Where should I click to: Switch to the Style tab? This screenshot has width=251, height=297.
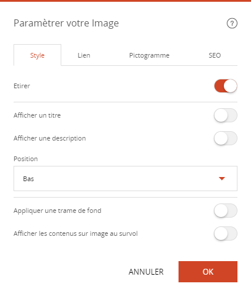click(37, 55)
